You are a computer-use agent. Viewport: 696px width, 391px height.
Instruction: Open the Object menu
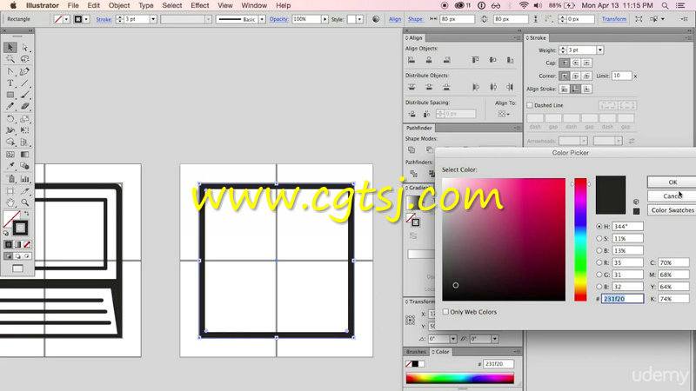[119, 5]
